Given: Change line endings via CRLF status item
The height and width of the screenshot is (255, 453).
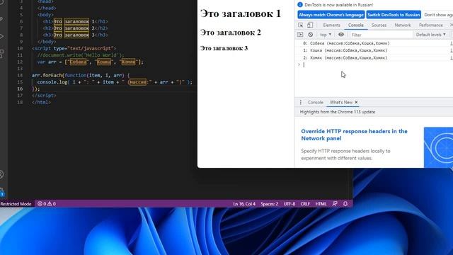Looking at the screenshot, I should pyautogui.click(x=305, y=204).
